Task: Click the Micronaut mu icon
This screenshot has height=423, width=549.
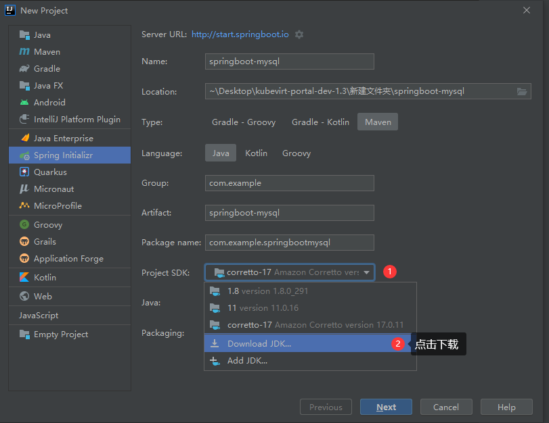Action: [x=24, y=189]
